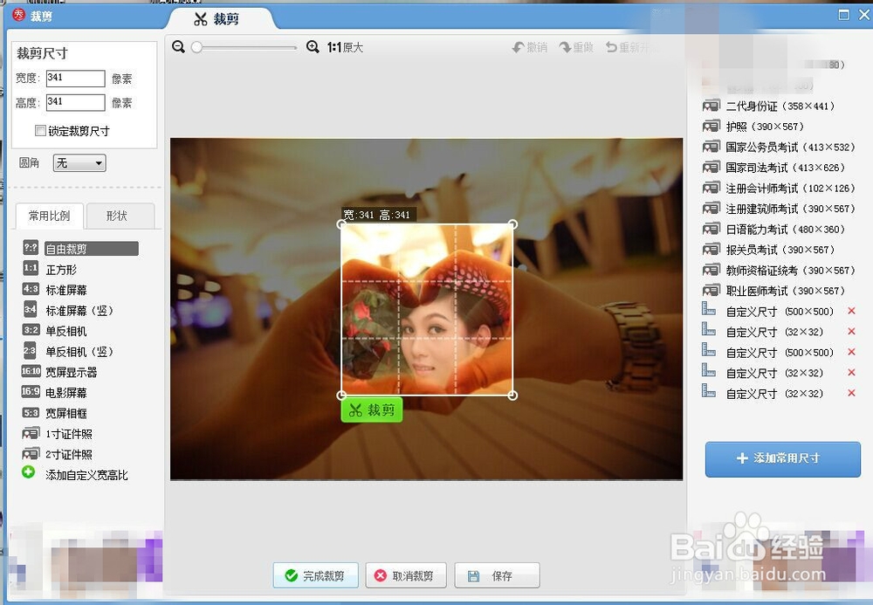The width and height of the screenshot is (873, 605).
Task: Click the green plus 添加自定义宽高比 icon
Action: (x=29, y=472)
